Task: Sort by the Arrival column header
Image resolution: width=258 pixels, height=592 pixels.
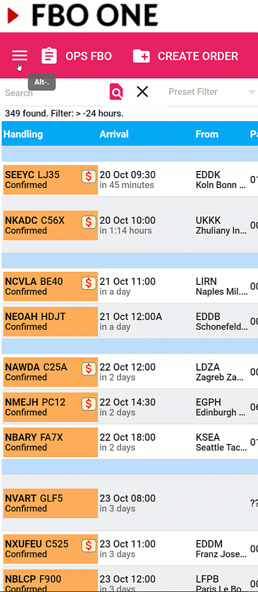Action: (114, 134)
